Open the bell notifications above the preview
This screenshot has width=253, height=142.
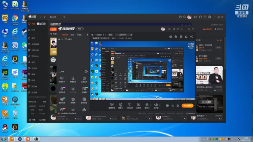click(x=186, y=37)
